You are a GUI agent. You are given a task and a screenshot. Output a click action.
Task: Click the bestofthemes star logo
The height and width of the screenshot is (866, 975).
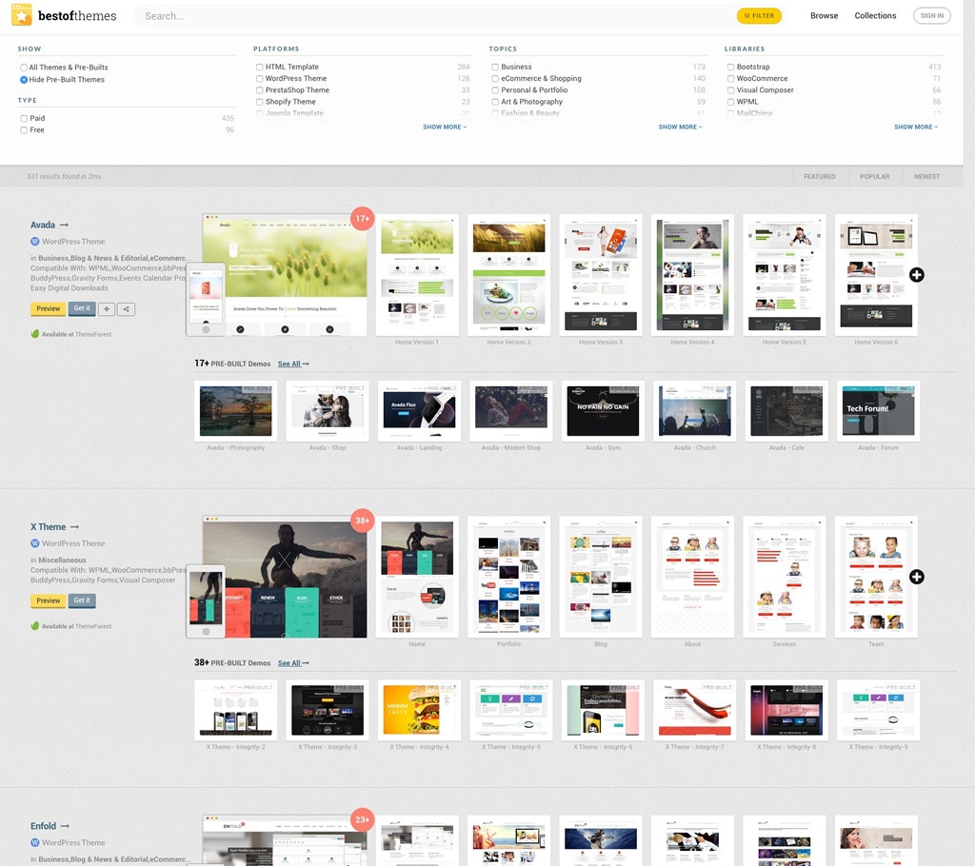22,15
